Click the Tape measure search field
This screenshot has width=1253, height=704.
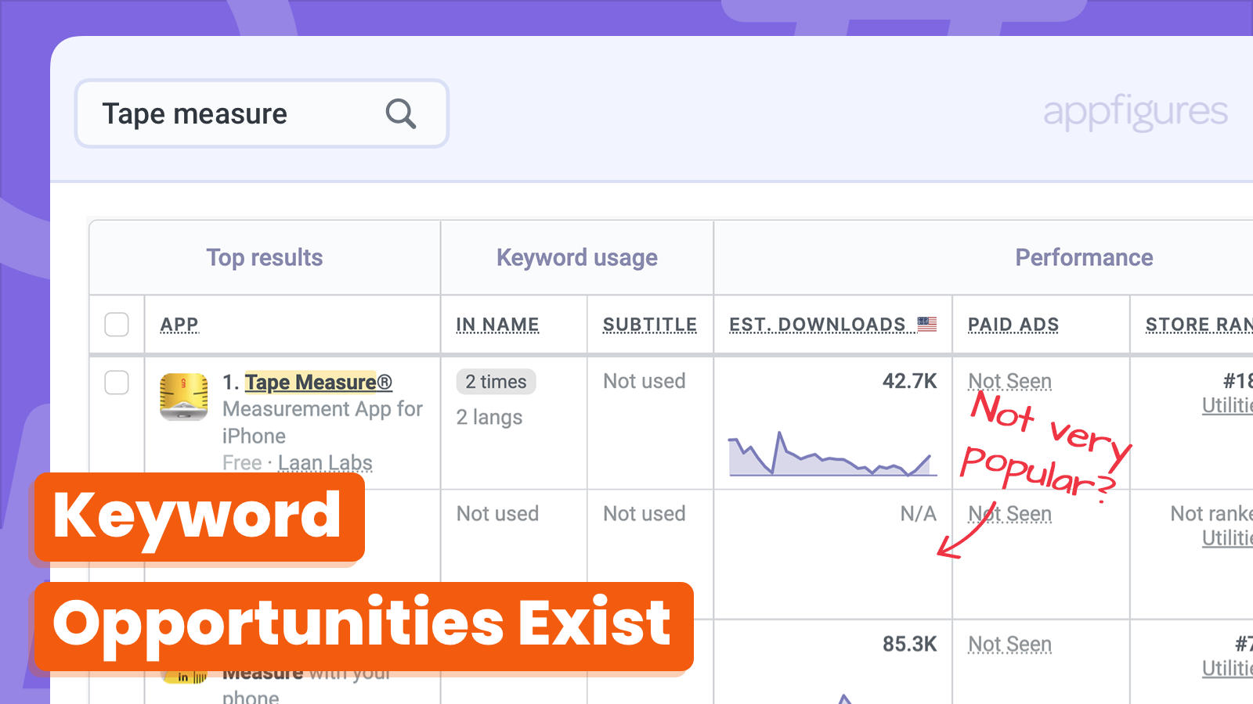262,113
